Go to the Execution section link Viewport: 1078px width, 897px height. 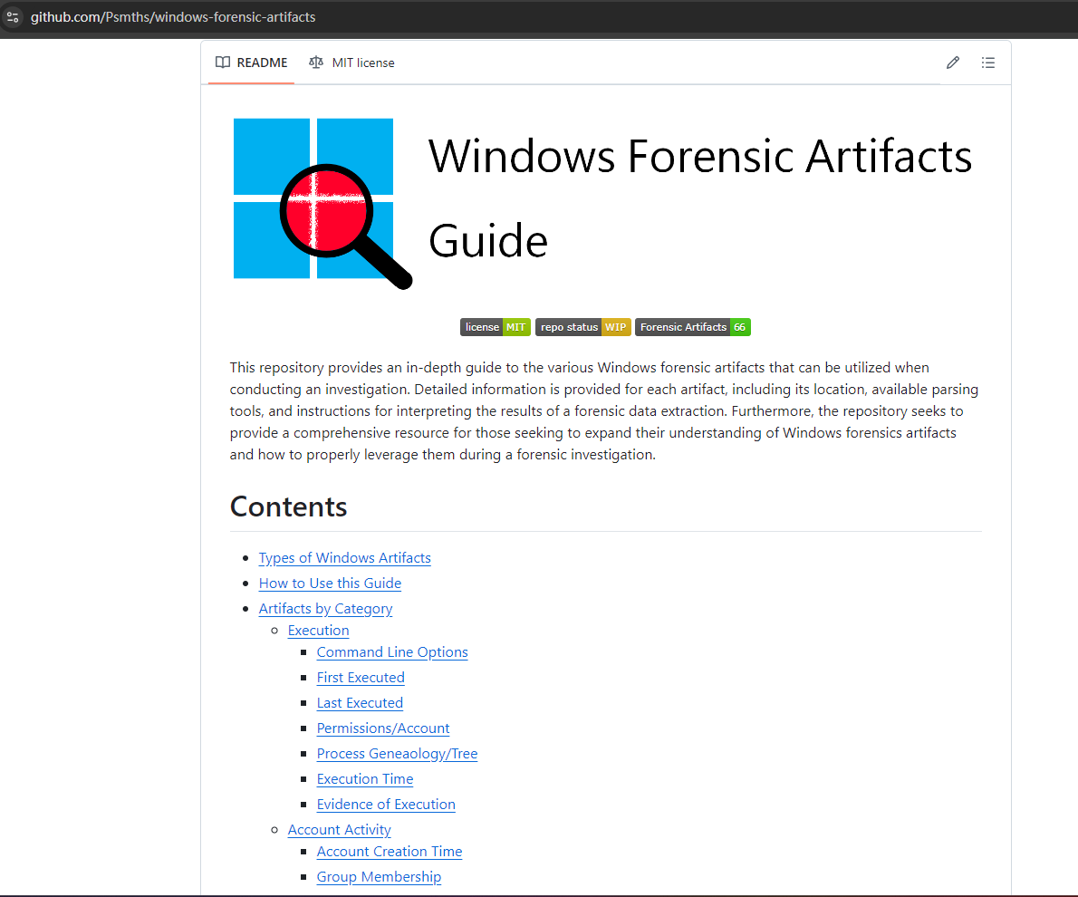(318, 630)
